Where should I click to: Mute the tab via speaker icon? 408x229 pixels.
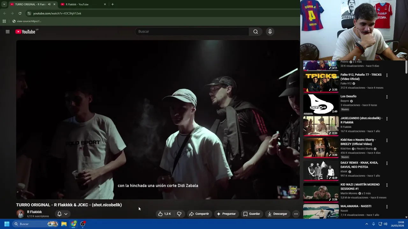pos(49,4)
